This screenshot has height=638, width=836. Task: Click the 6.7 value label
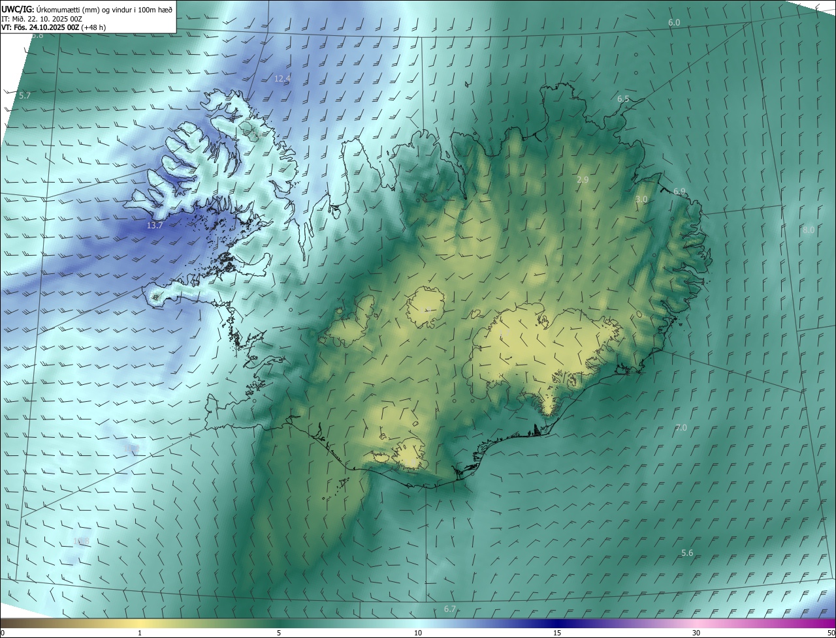point(450,609)
